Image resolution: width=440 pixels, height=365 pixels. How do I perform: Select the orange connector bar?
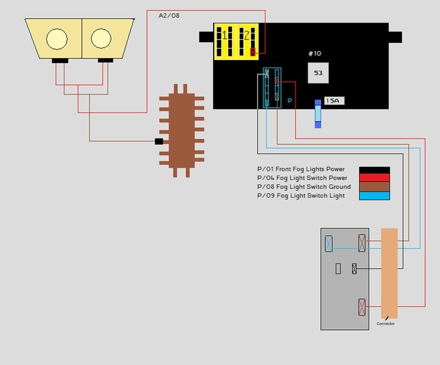[x=389, y=273]
